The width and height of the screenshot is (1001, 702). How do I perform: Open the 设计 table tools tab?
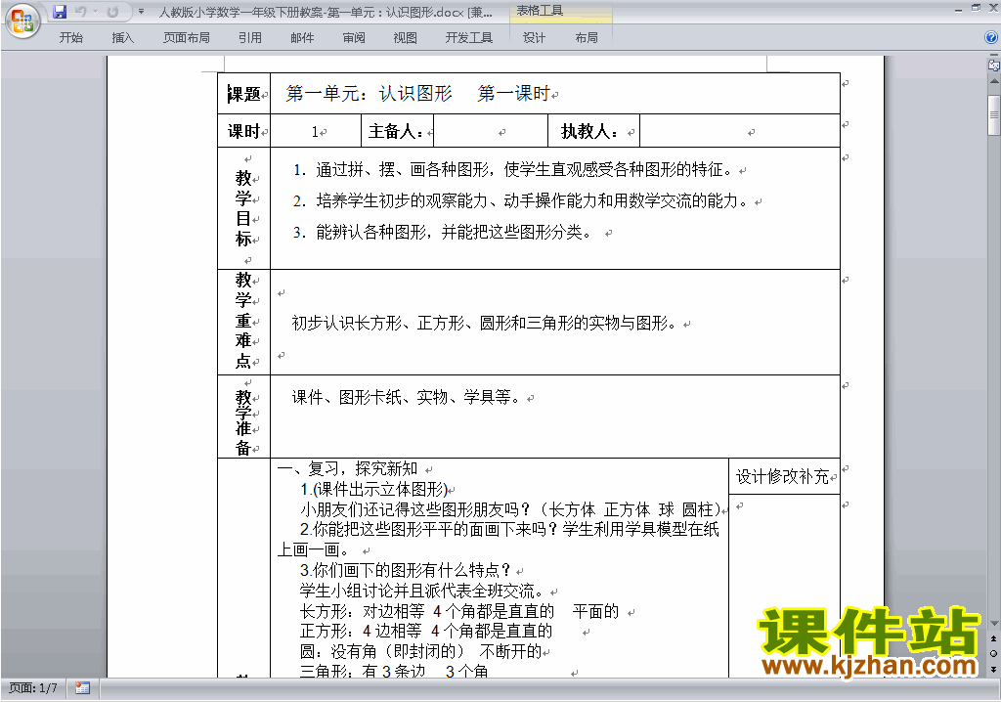pyautogui.click(x=534, y=38)
